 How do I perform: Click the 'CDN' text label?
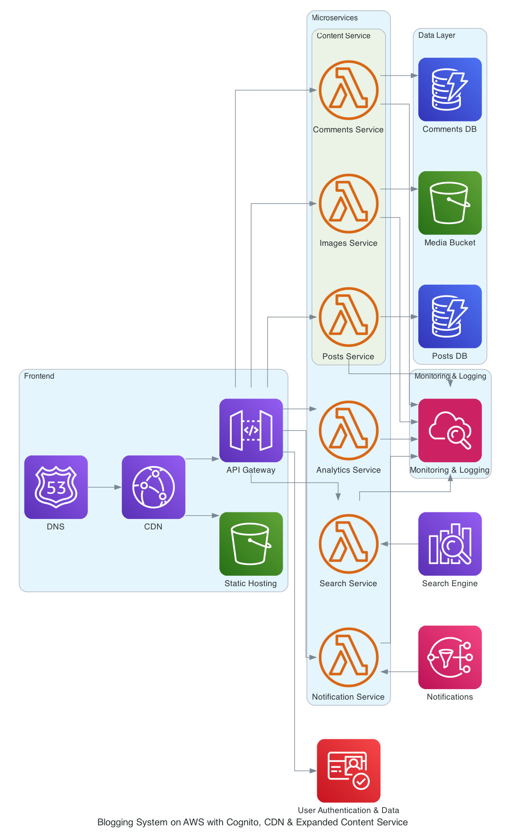click(x=153, y=527)
